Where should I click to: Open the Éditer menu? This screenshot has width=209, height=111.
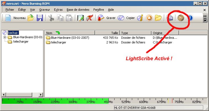coord(22,10)
